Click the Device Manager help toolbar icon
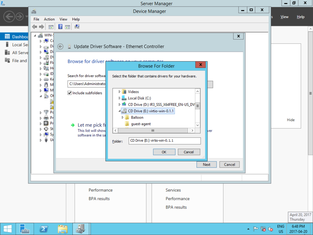Image resolution: width=313 pixels, height=235 pixels. pyautogui.click(x=60, y=27)
